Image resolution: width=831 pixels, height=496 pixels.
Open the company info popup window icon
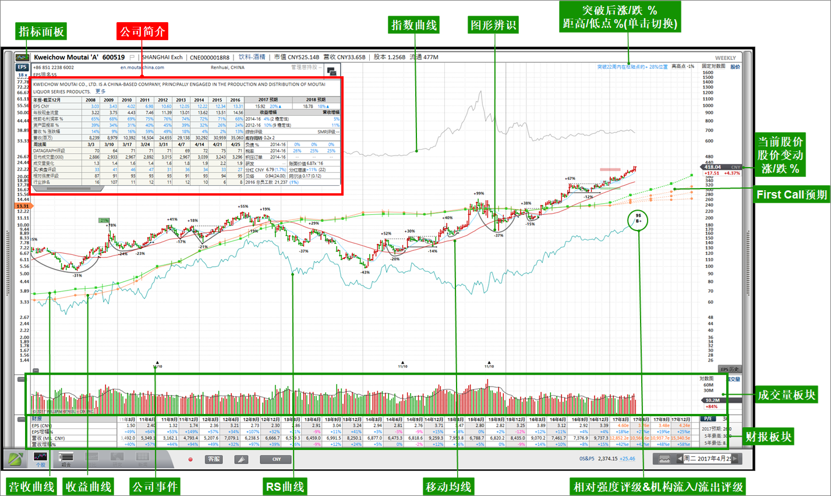[331, 72]
